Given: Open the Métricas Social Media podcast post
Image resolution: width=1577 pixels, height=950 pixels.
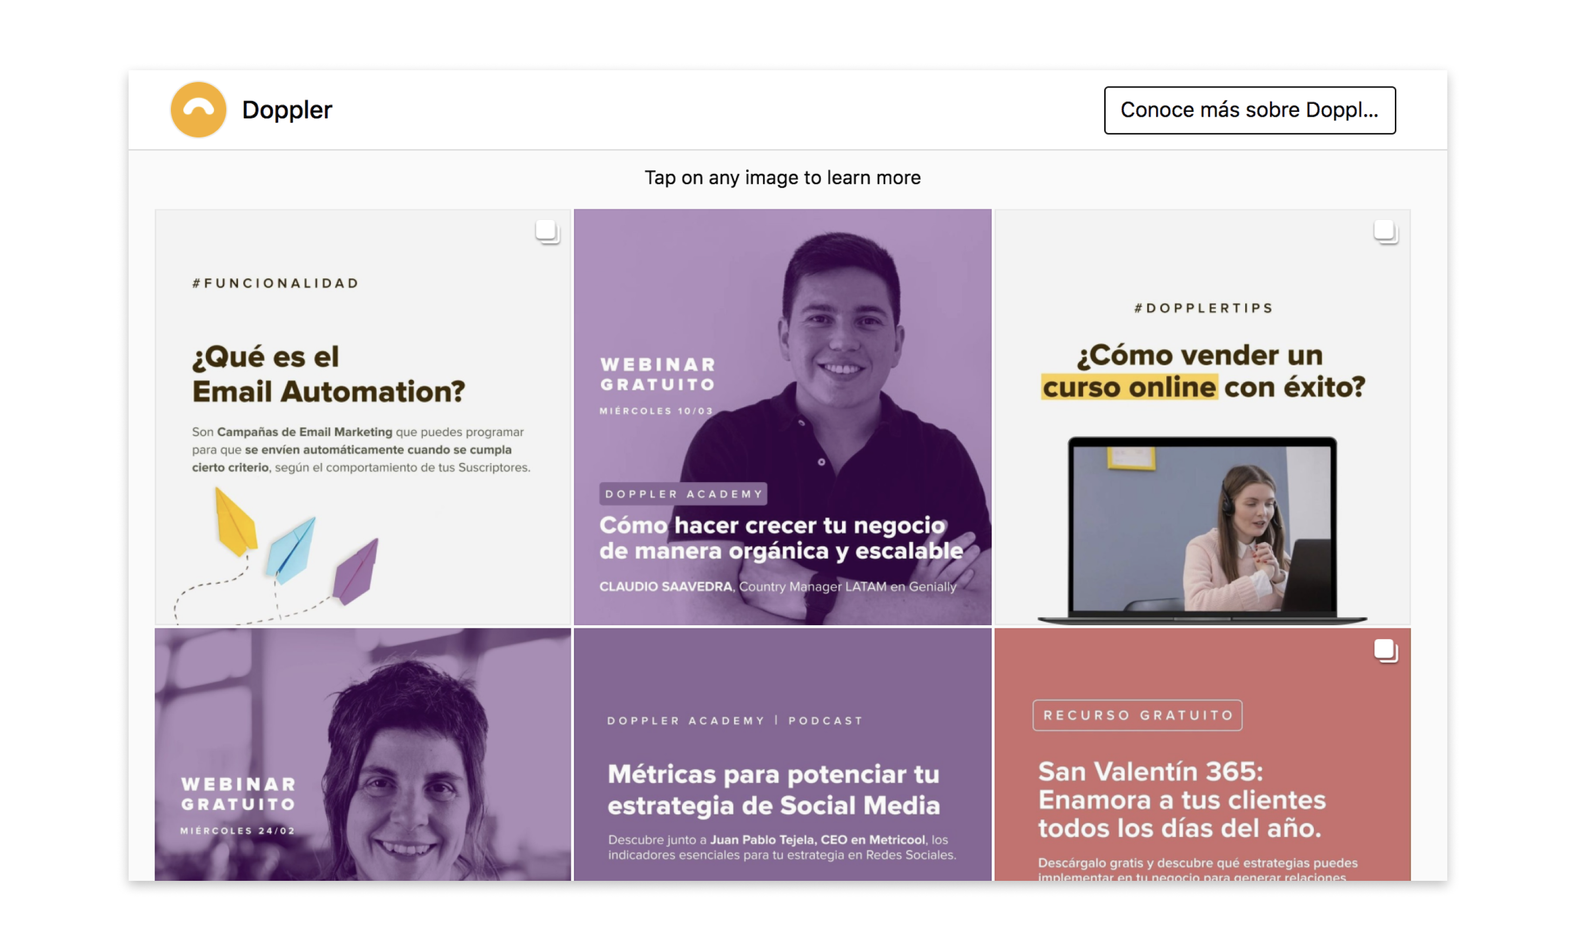Looking at the screenshot, I should pyautogui.click(x=782, y=754).
